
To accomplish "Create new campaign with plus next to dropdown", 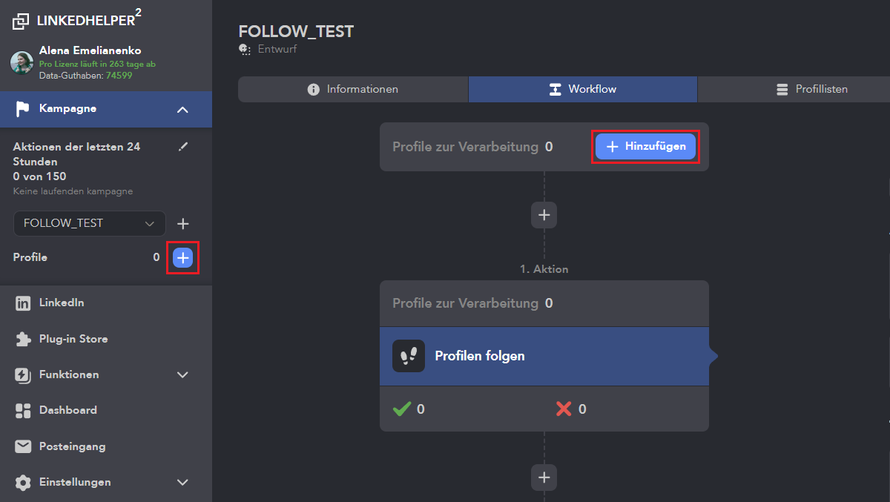I will pyautogui.click(x=183, y=224).
